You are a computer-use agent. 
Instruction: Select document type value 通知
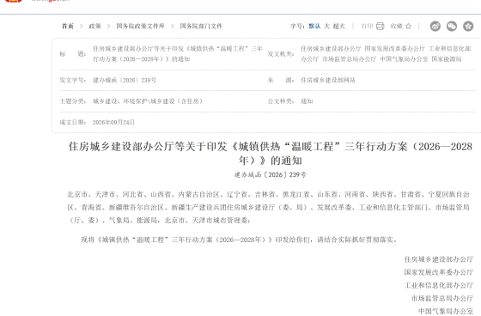coord(307,101)
